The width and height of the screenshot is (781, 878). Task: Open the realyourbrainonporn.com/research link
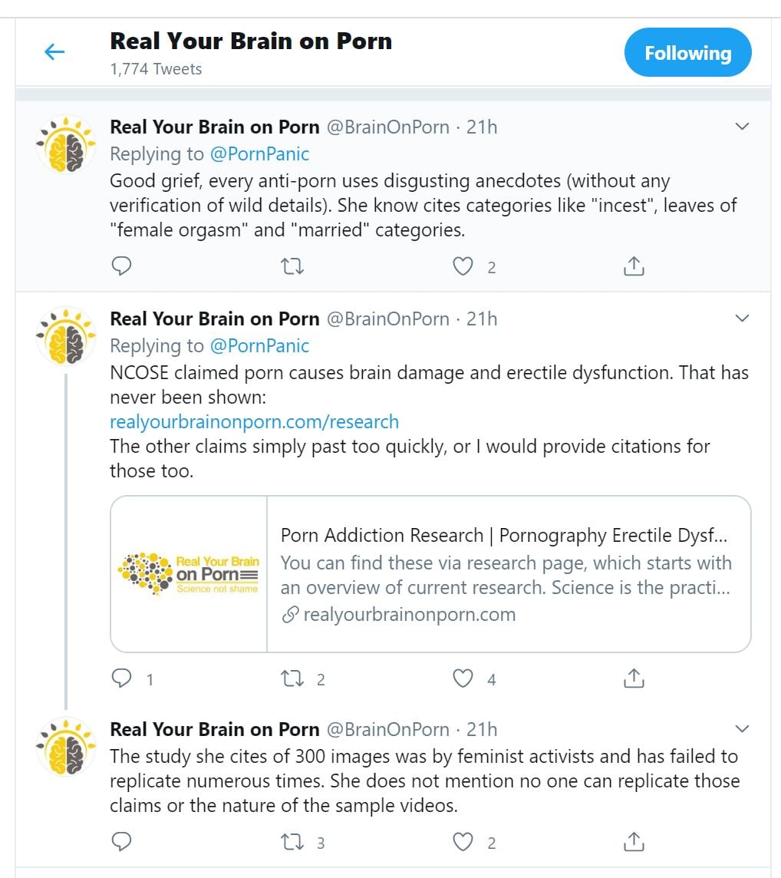[x=254, y=422]
